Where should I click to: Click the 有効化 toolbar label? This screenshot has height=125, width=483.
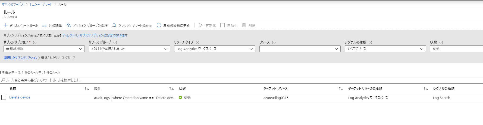tap(211, 25)
